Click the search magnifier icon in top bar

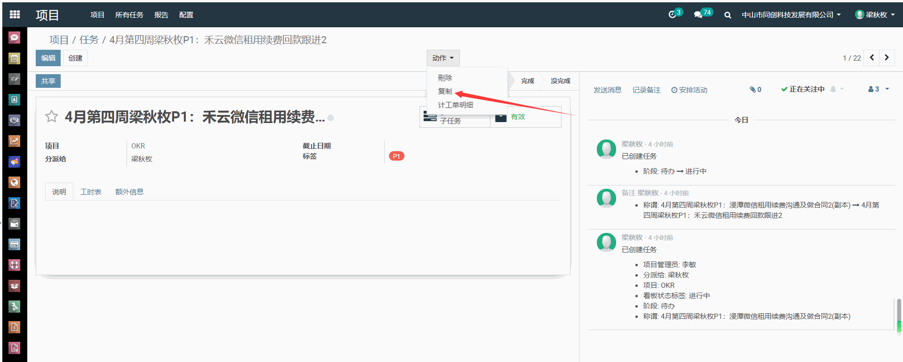[x=728, y=15]
